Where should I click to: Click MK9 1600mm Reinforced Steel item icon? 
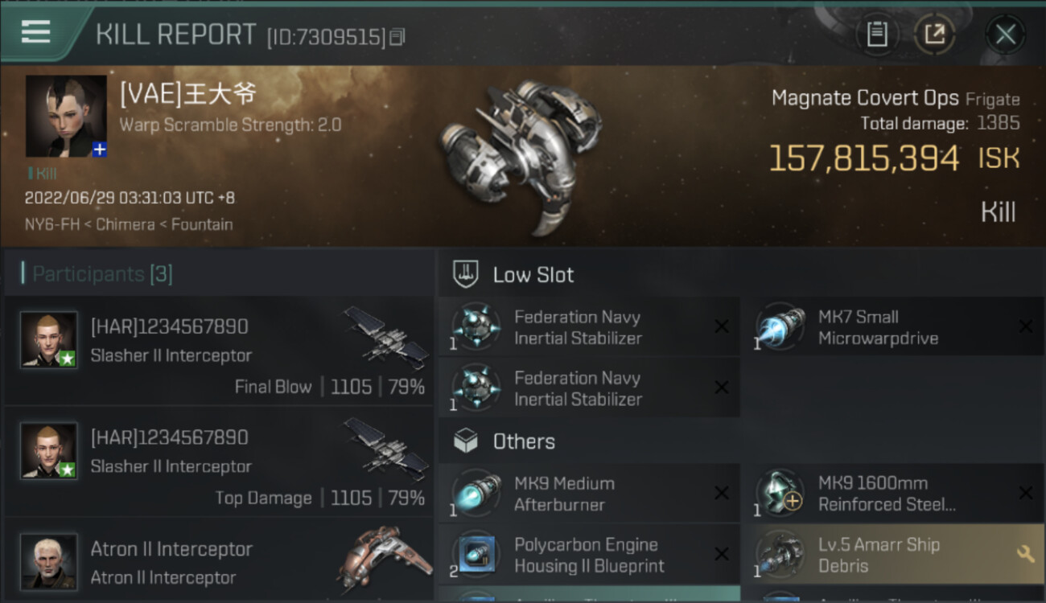779,494
